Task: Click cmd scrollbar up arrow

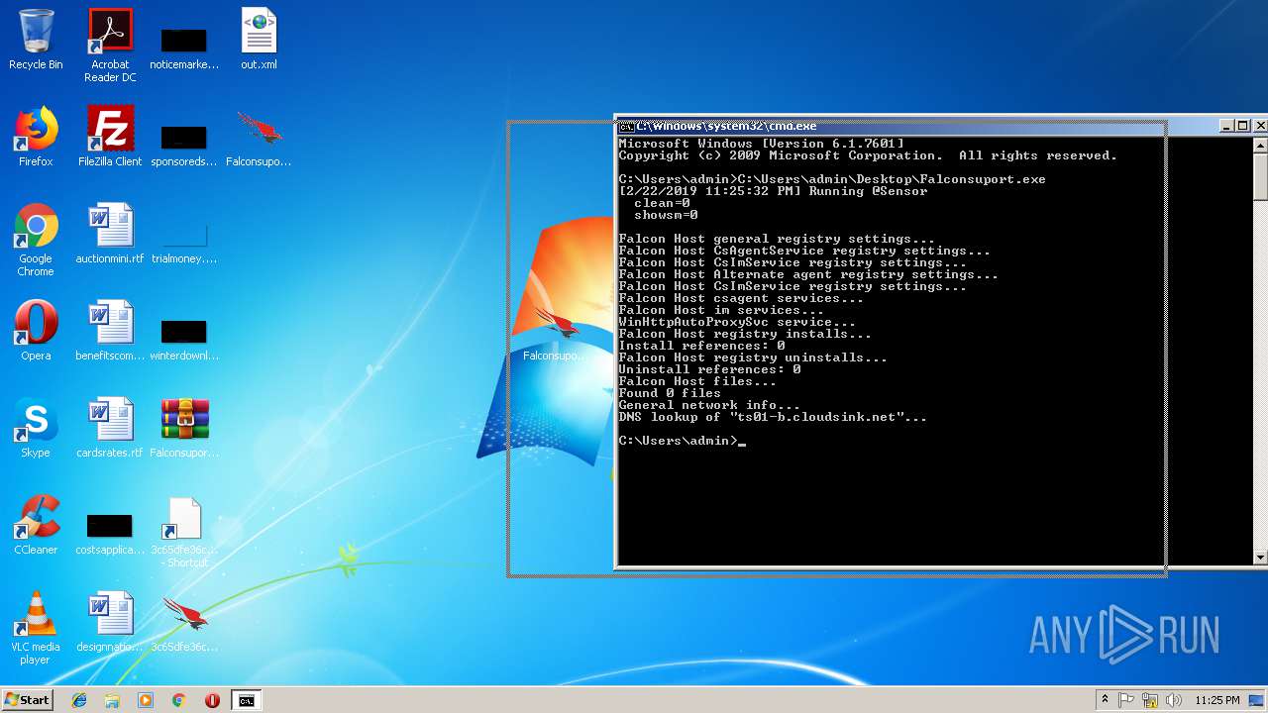Action: tap(1260, 145)
